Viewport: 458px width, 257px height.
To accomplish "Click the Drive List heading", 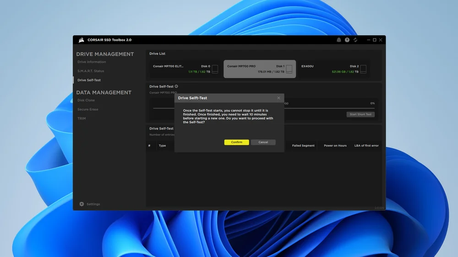I will tap(157, 54).
